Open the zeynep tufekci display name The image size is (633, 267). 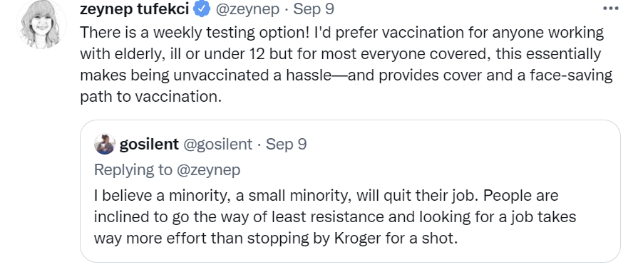[x=135, y=9]
